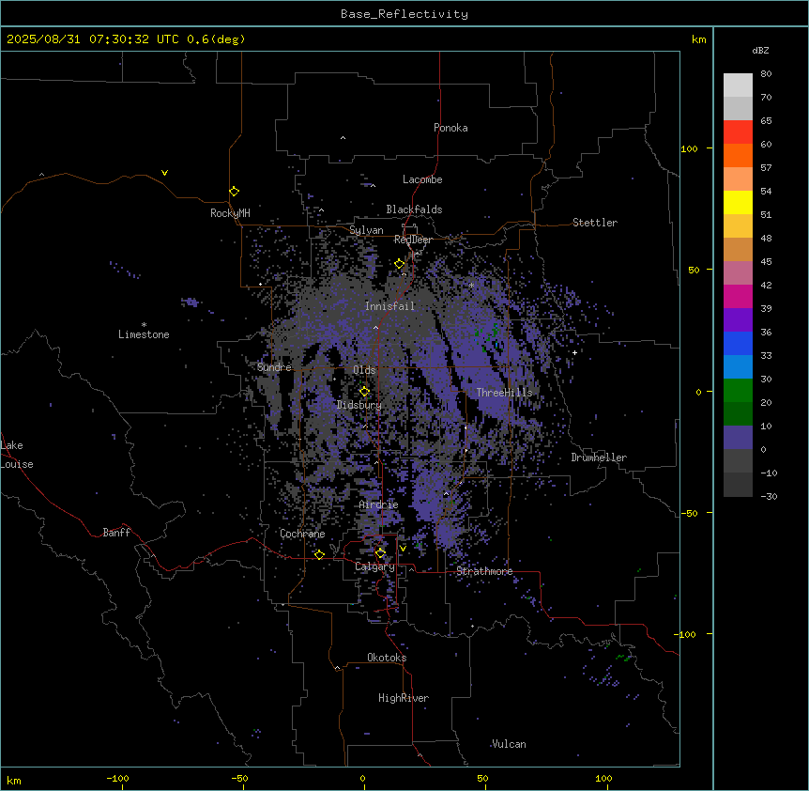Select the red 65 dBZ legend swatch
Image resolution: width=809 pixels, height=791 pixels.
(x=738, y=132)
